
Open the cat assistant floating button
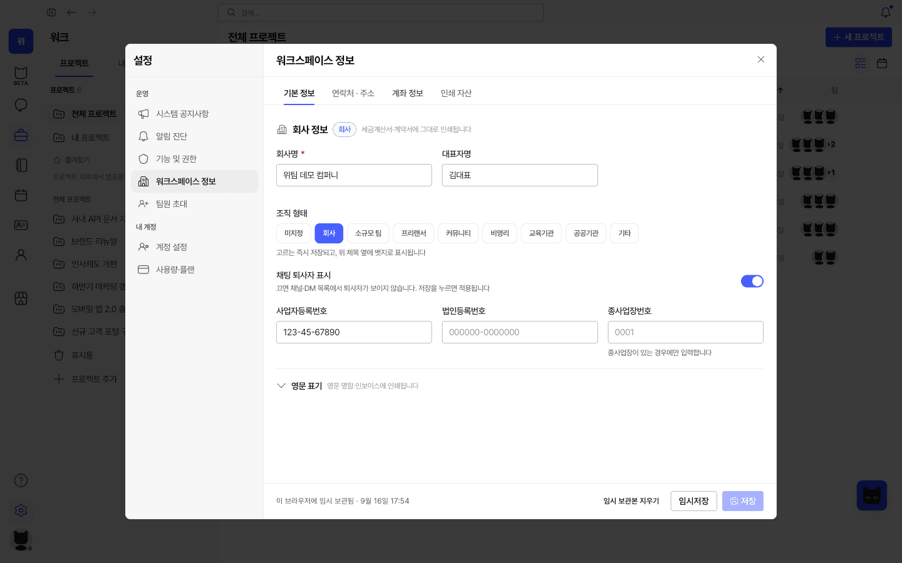pyautogui.click(x=872, y=495)
